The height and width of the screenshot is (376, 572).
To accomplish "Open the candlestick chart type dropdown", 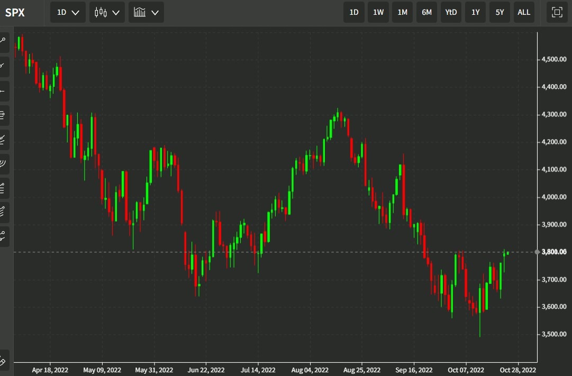I will 107,12.
